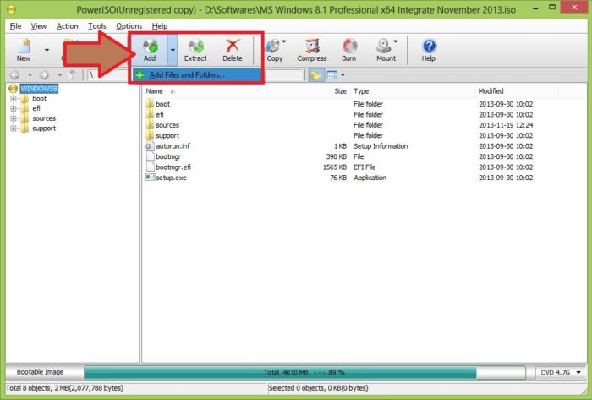
Task: Click the Add toolbar icon
Action: [150, 50]
